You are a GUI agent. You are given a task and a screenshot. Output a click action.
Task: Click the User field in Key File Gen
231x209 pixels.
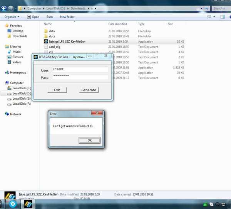point(80,69)
